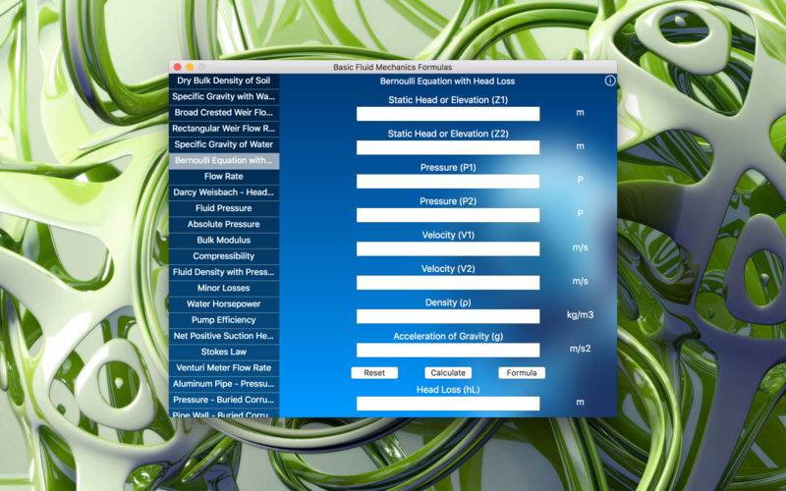Click the Density (ρ) input field

[448, 316]
